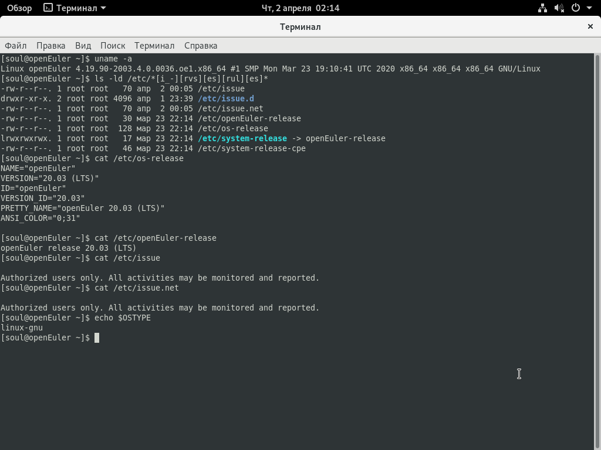Image resolution: width=601 pixels, height=450 pixels.
Task: Click the /etc/os-release filename in listing
Action: tap(233, 128)
